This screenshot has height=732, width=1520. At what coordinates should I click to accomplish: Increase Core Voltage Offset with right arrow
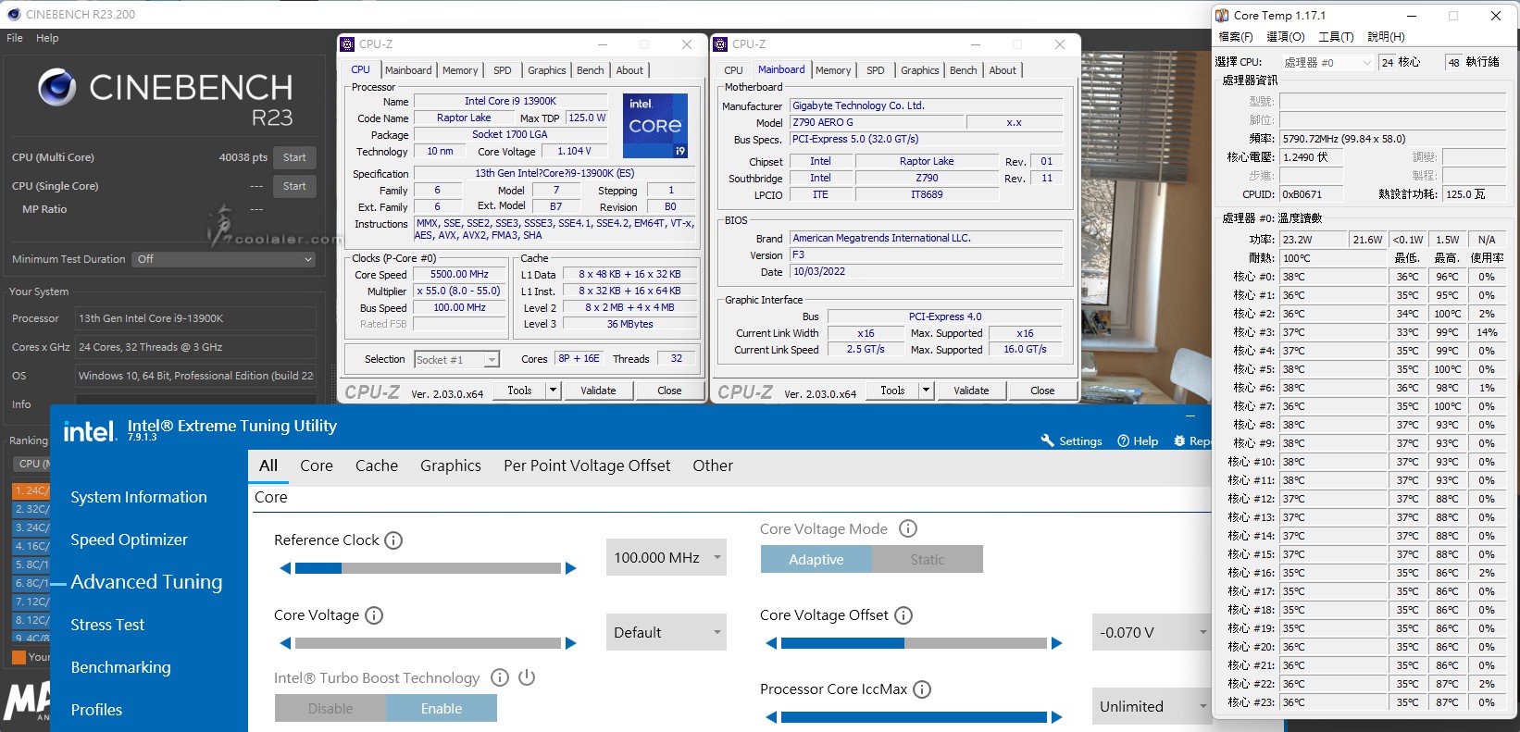pyautogui.click(x=1057, y=643)
